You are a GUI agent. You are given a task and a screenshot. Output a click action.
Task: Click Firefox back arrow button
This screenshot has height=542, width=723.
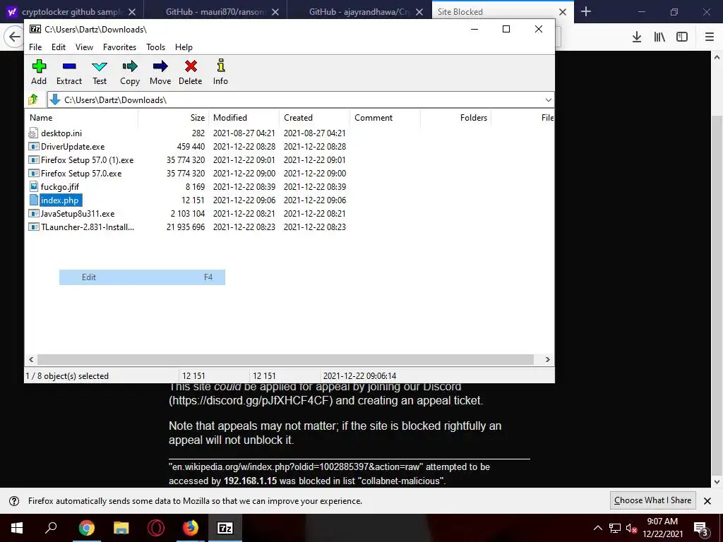(14, 37)
